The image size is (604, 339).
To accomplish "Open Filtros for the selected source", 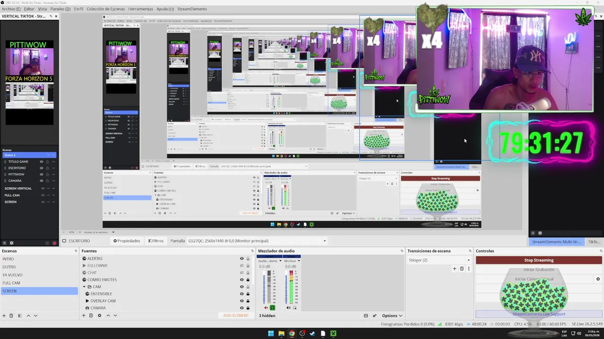I will pos(156,241).
